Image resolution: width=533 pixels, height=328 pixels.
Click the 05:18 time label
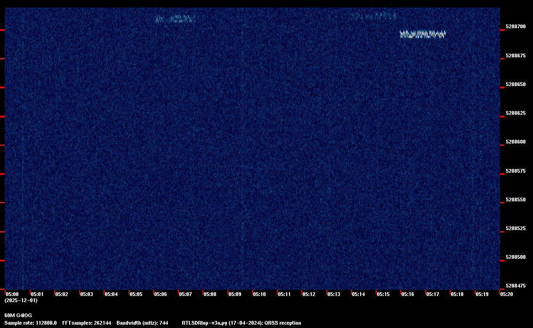[x=457, y=294]
